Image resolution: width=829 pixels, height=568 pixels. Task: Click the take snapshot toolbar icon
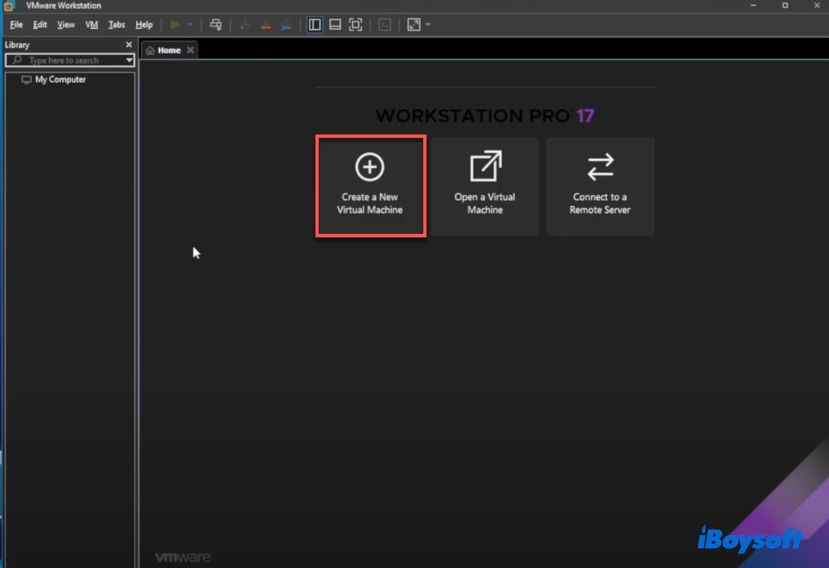[x=244, y=25]
